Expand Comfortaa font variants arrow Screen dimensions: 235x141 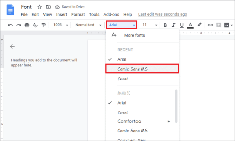click(x=169, y=121)
